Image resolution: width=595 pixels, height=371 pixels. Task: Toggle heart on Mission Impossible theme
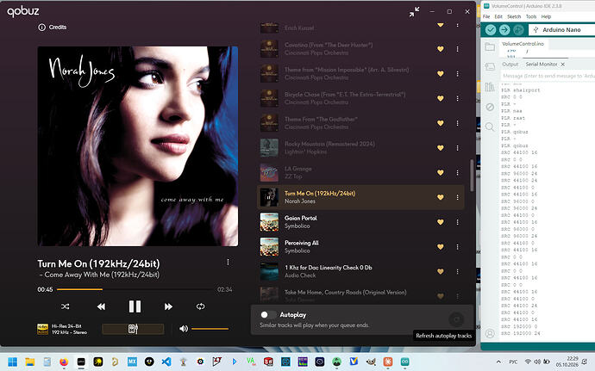click(440, 73)
